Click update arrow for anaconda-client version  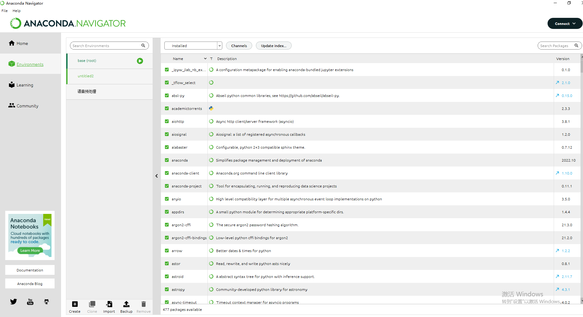(x=557, y=173)
